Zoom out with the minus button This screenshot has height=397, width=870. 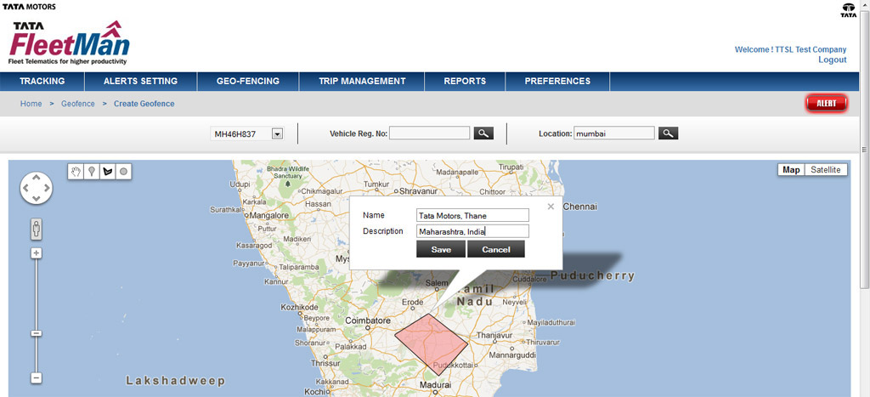pos(37,378)
